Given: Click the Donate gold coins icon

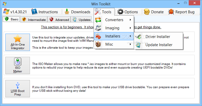Looking at the screenshot, I should [147, 12].
